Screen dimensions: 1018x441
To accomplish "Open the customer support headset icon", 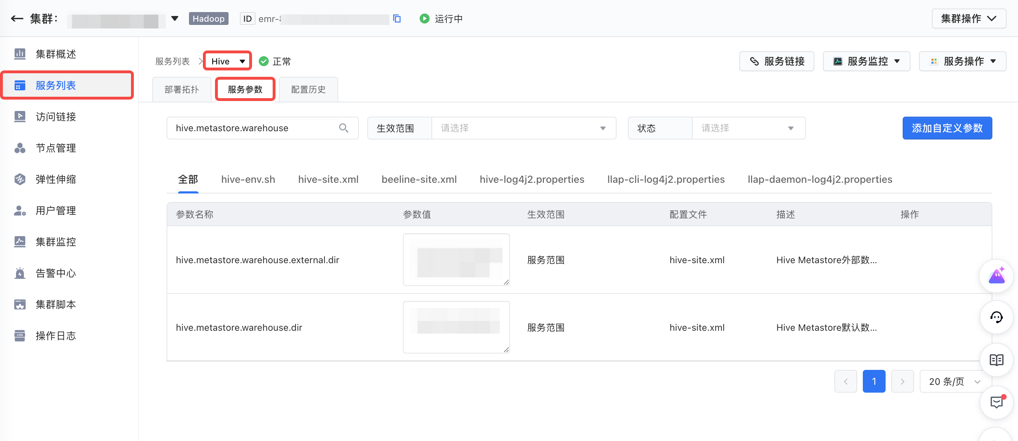I will pyautogui.click(x=996, y=317).
